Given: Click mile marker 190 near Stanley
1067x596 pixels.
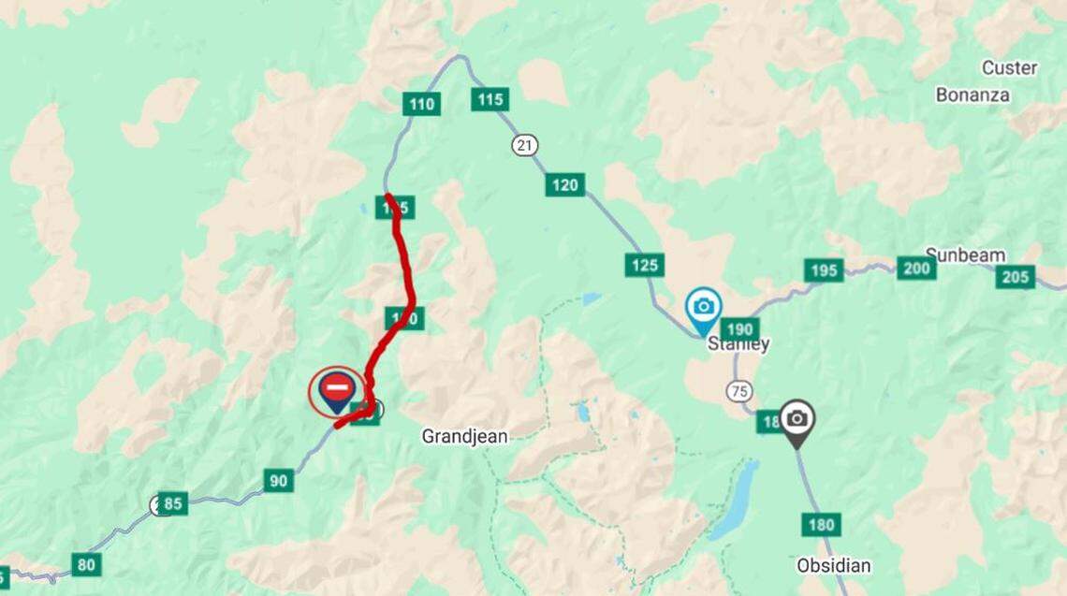Looking at the screenshot, I should point(739,329).
